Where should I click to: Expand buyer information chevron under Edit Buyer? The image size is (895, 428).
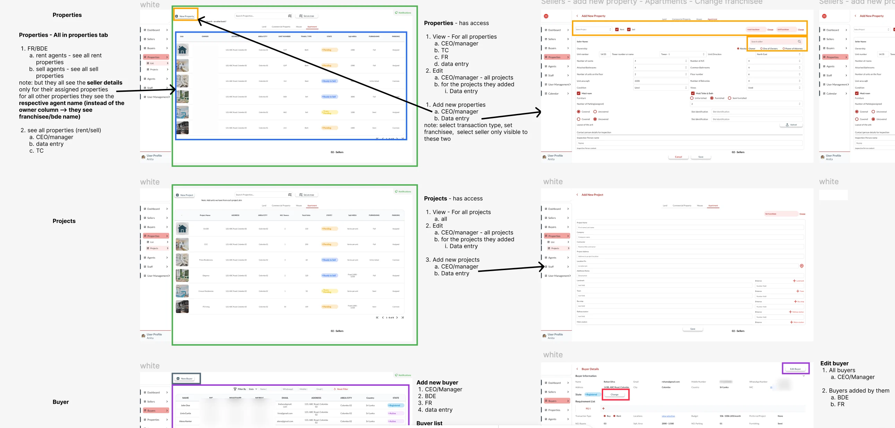point(803,376)
